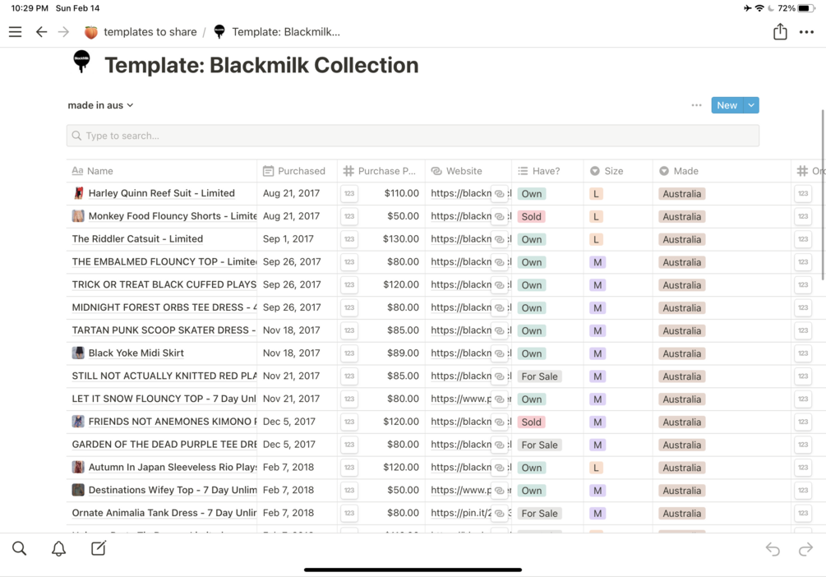Select Dec 5, 2017 date on GARDEN OF THE DEAD row
Image resolution: width=826 pixels, height=577 pixels.
(x=289, y=444)
